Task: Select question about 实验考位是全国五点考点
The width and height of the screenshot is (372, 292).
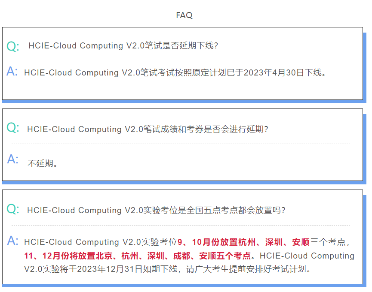Action: pos(156,210)
